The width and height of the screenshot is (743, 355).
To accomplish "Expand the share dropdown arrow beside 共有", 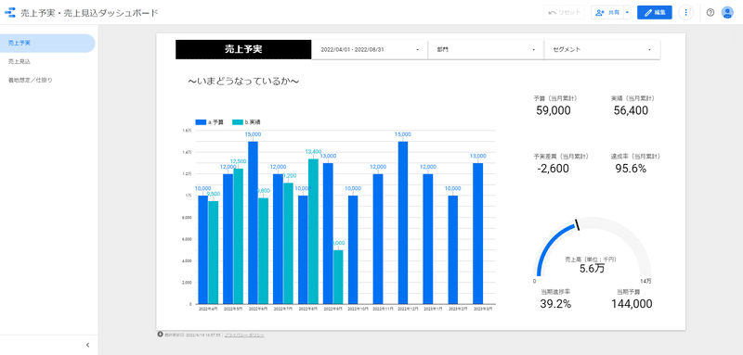I will tap(628, 13).
